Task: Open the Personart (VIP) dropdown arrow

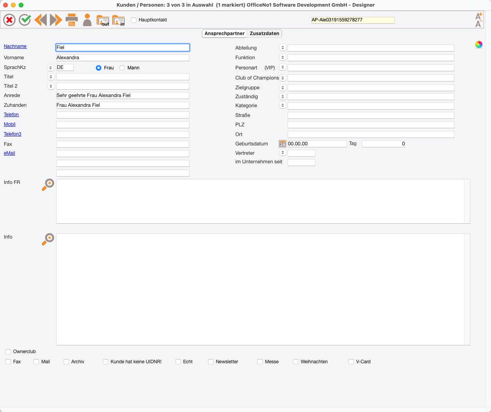Action: click(283, 67)
